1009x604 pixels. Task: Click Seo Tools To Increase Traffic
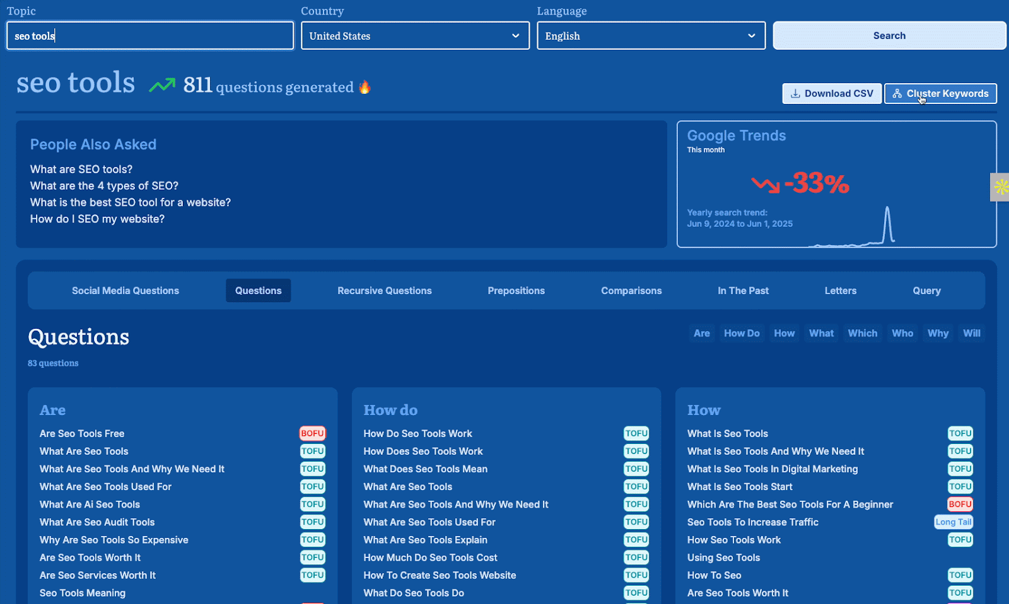(x=753, y=522)
